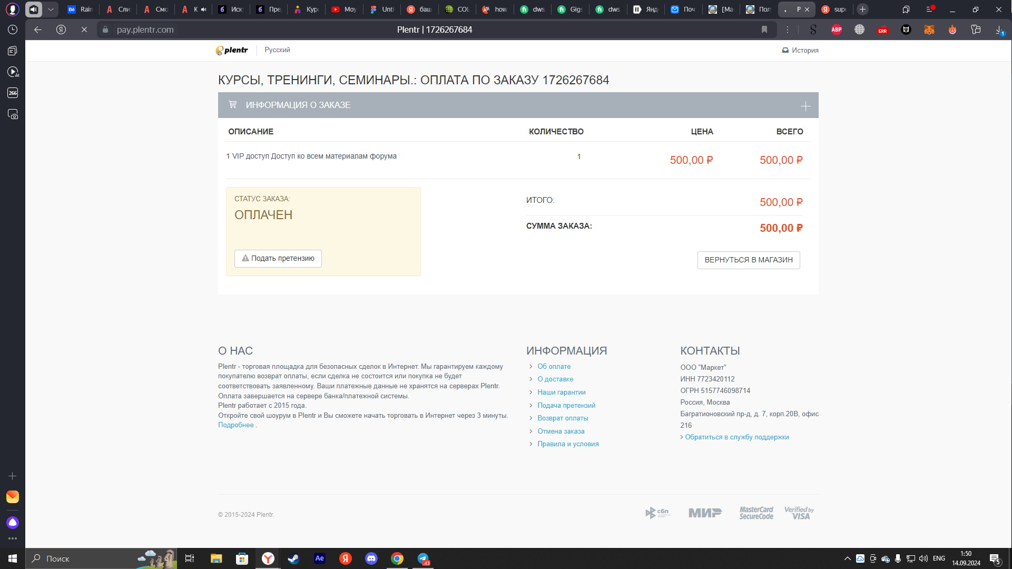Click the Подробнее link in О нас

point(236,425)
